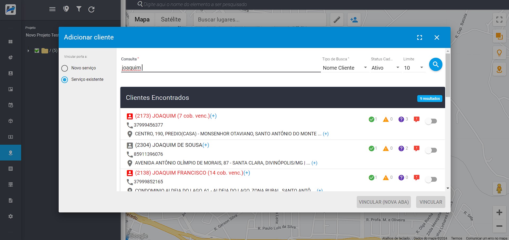Select the Novo serviço radio option
This screenshot has width=509, height=240.
(65, 68)
